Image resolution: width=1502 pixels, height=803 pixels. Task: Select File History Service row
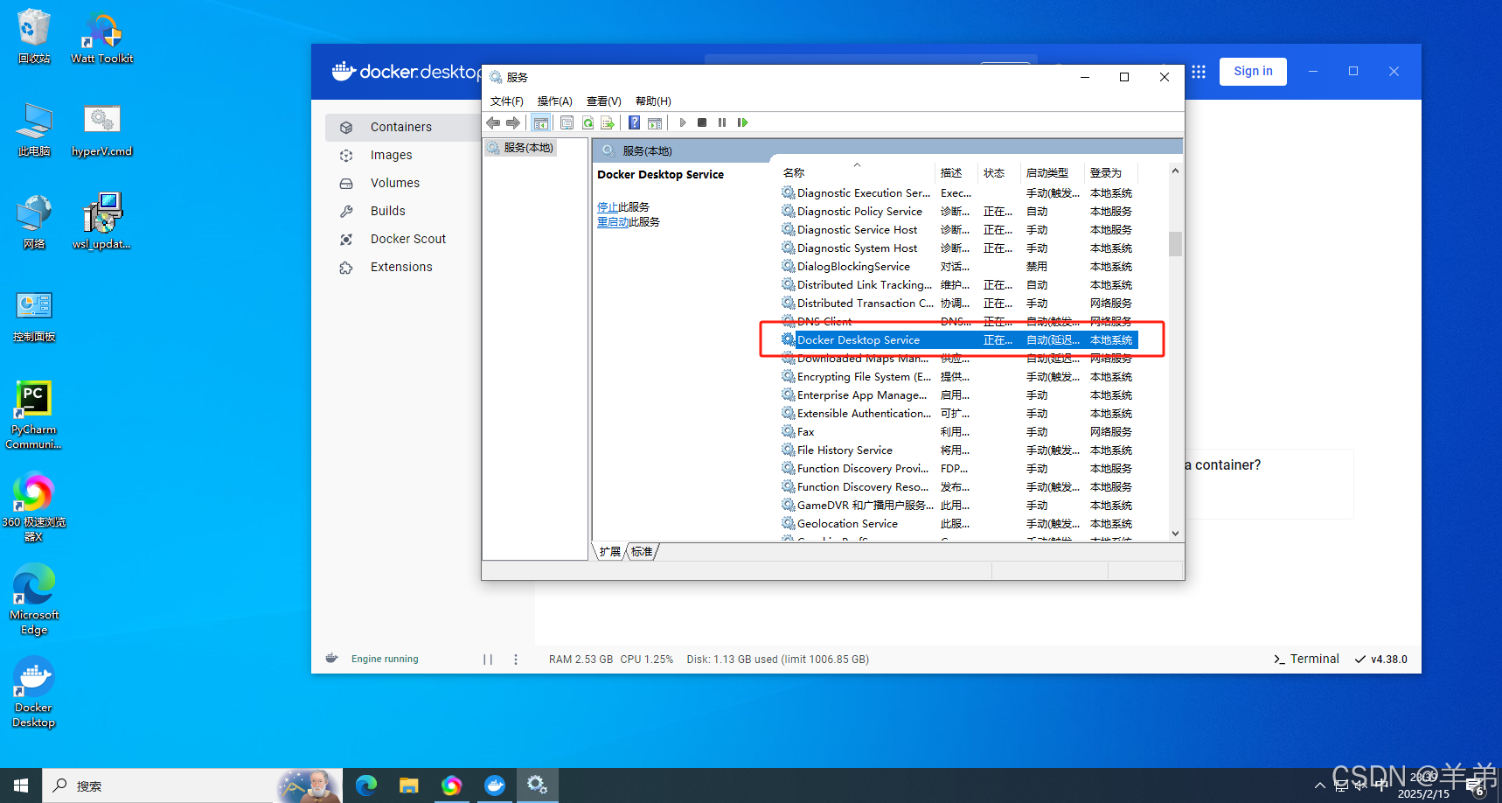click(x=959, y=450)
